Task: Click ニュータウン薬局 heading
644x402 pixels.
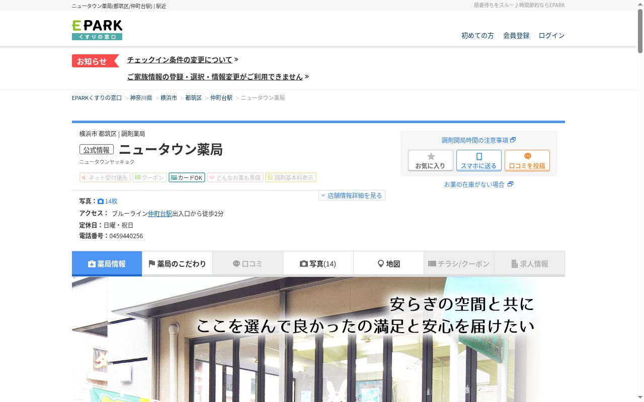Action: (171, 150)
